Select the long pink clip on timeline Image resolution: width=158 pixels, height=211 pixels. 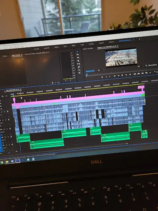pos(78,98)
